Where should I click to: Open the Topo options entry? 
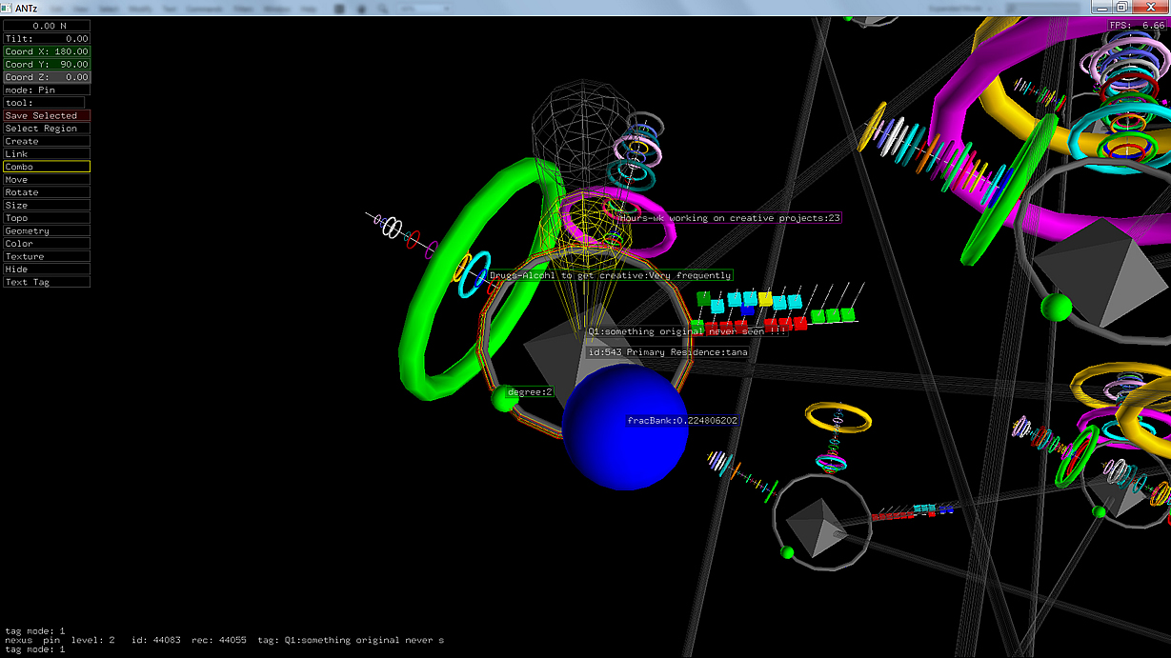(x=47, y=218)
